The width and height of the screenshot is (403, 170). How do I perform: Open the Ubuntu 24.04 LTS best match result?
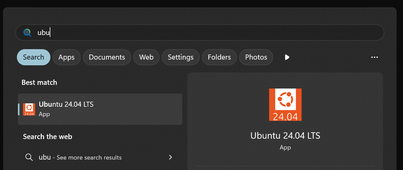click(100, 109)
